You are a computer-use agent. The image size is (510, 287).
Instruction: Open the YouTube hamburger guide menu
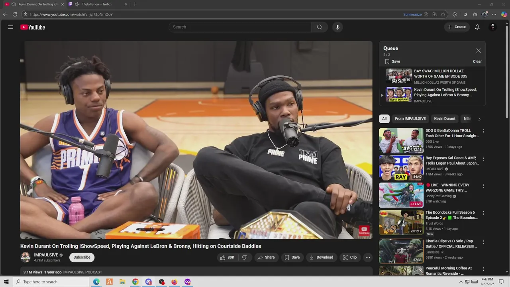click(x=11, y=27)
